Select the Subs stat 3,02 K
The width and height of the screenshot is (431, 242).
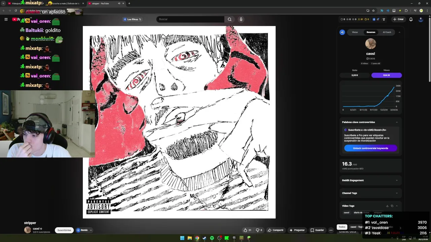click(x=355, y=75)
